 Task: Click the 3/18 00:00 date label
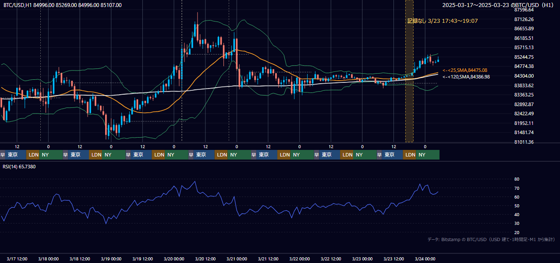click(x=49, y=259)
